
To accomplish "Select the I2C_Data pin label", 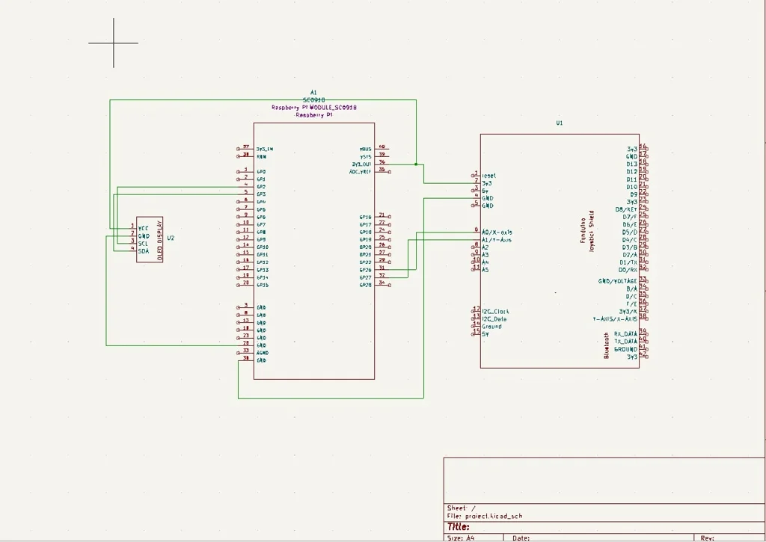I will tap(494, 319).
